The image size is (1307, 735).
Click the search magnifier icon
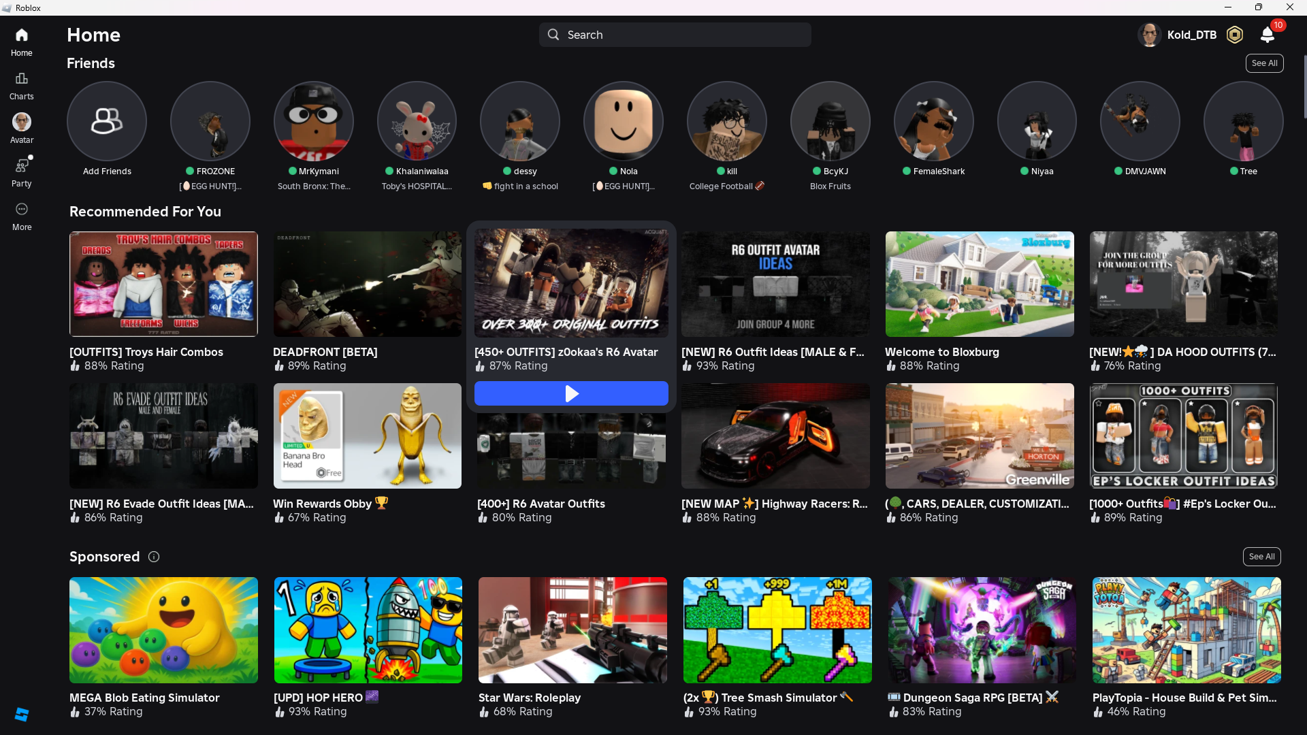[x=553, y=35]
